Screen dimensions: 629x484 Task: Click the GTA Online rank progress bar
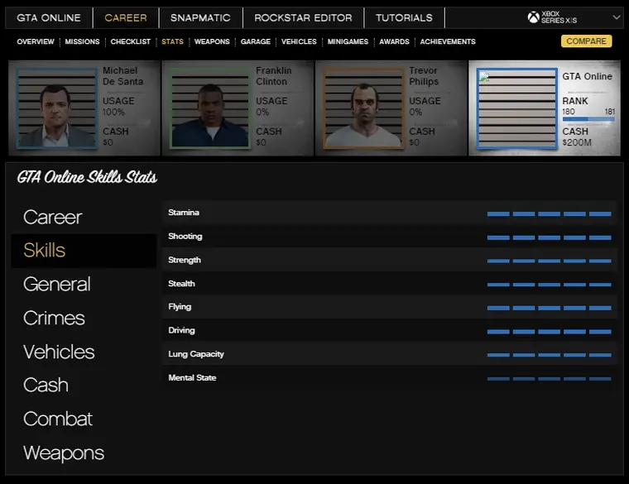point(588,119)
